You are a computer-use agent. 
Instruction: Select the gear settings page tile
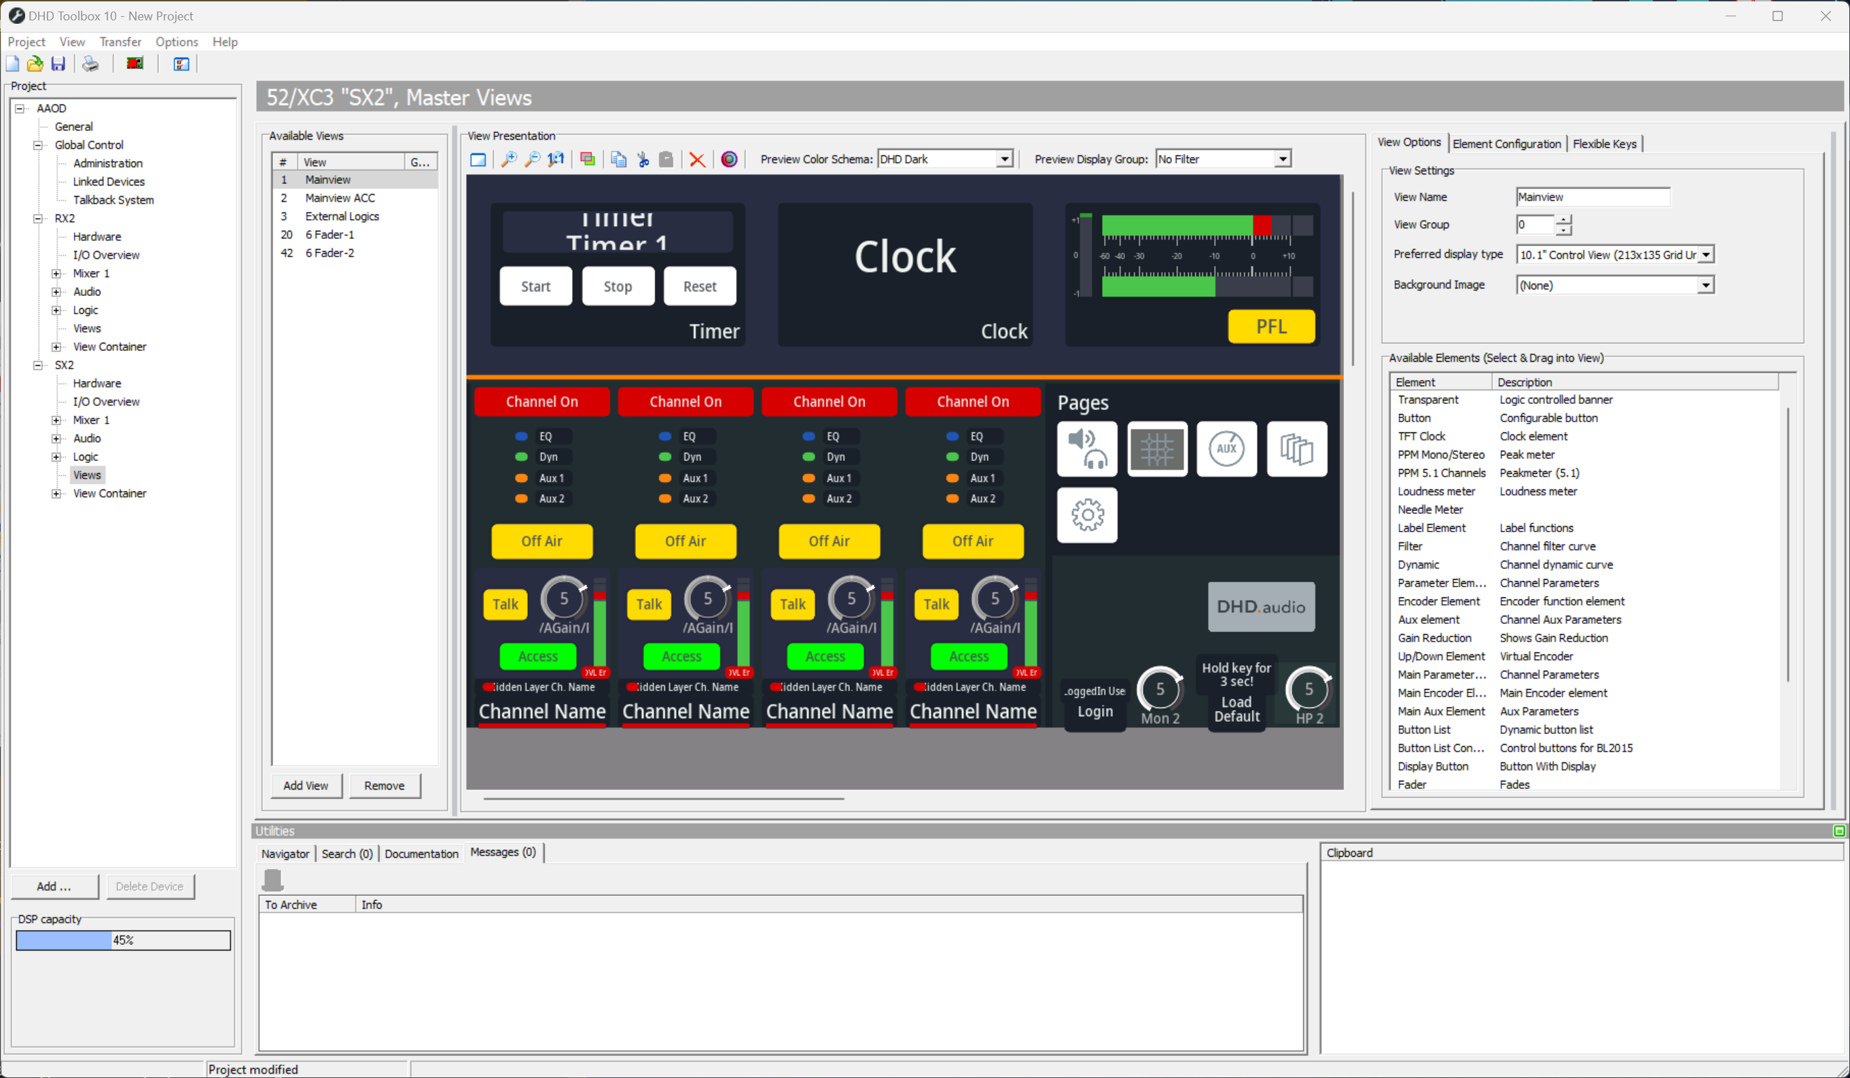(1086, 515)
